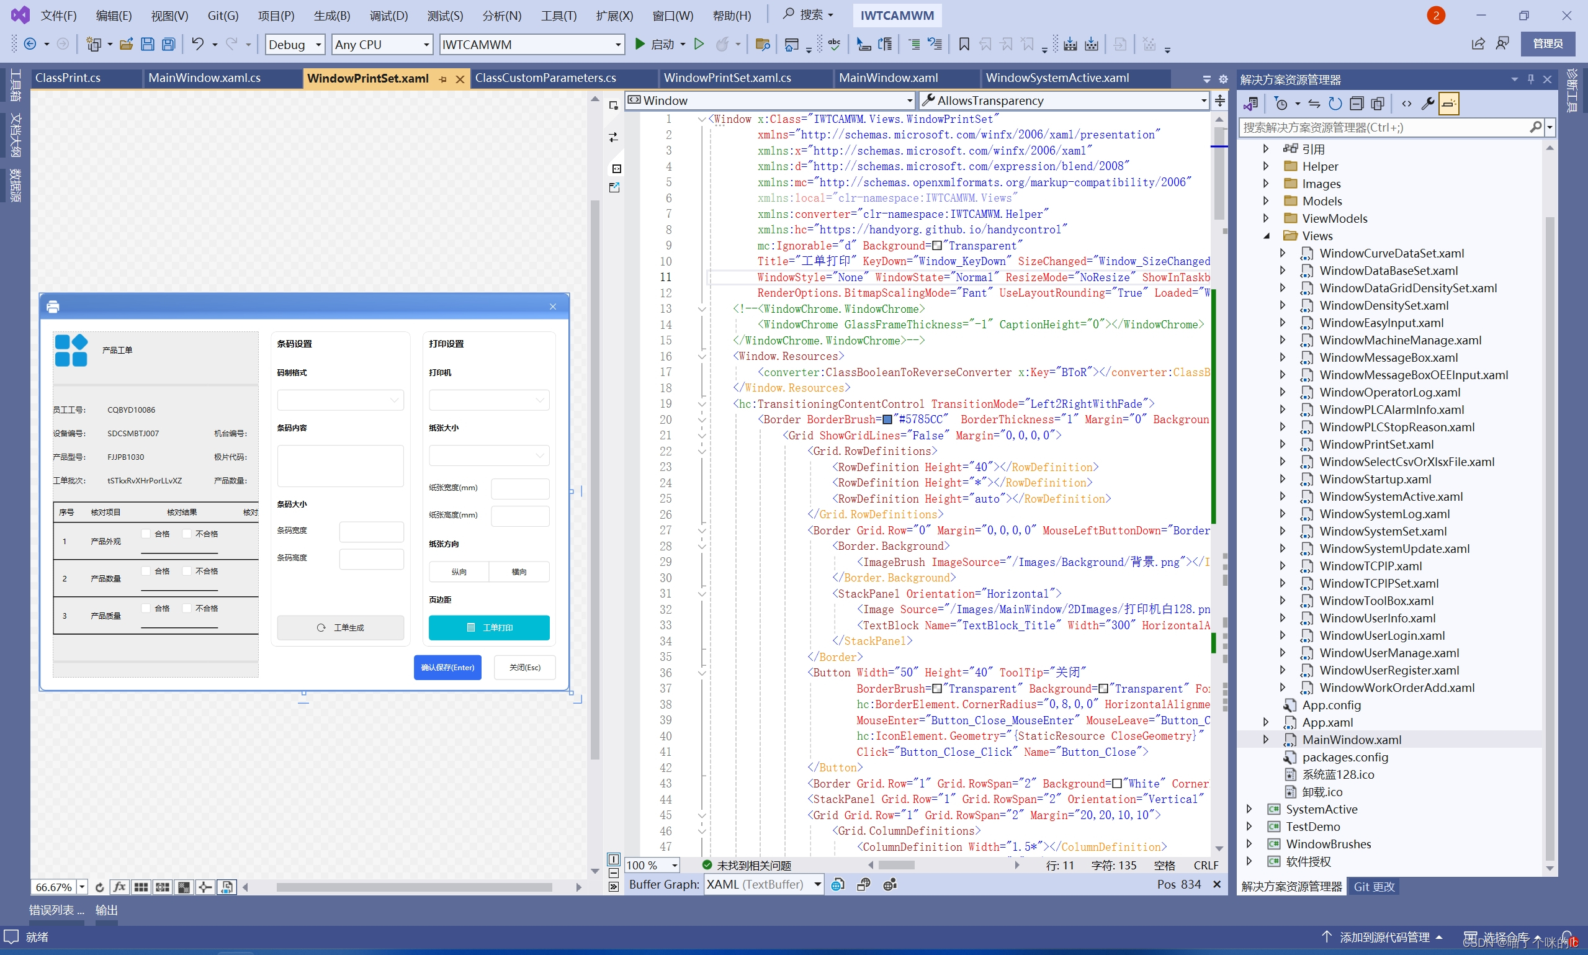Click the Save All icon
Viewport: 1588px width, 955px height.
click(x=169, y=44)
